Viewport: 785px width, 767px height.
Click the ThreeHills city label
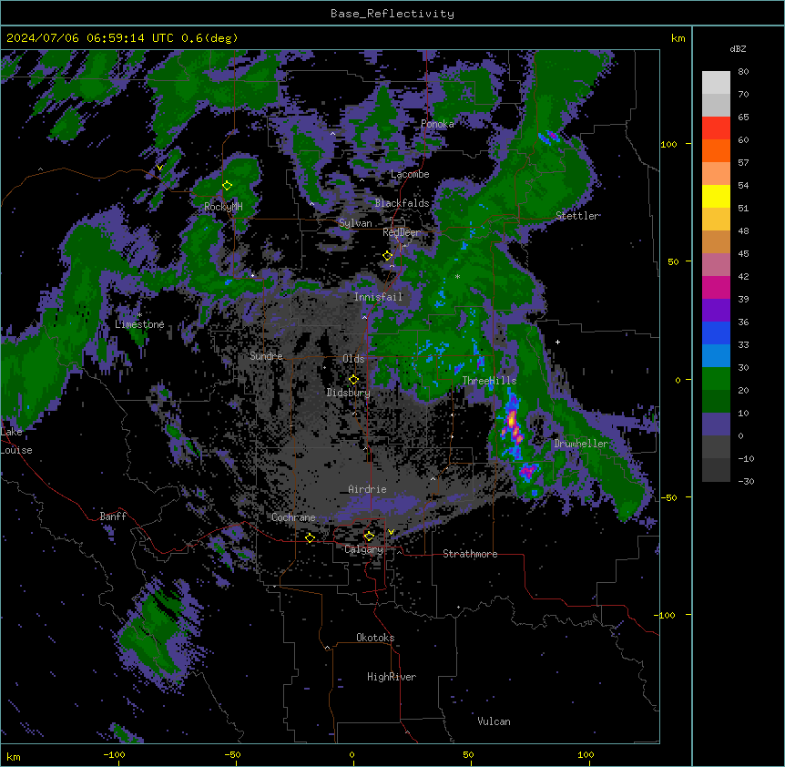489,381
